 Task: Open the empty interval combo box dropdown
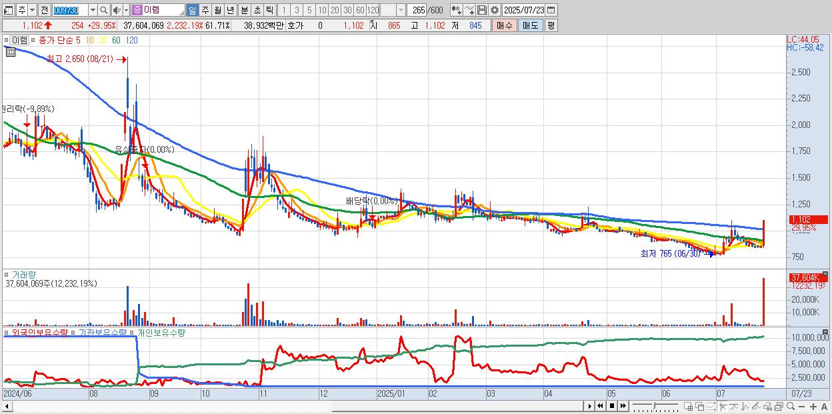point(401,10)
